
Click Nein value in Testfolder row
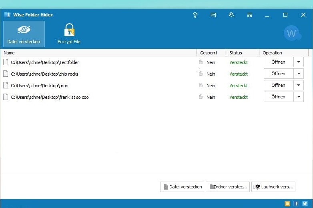pyautogui.click(x=211, y=62)
